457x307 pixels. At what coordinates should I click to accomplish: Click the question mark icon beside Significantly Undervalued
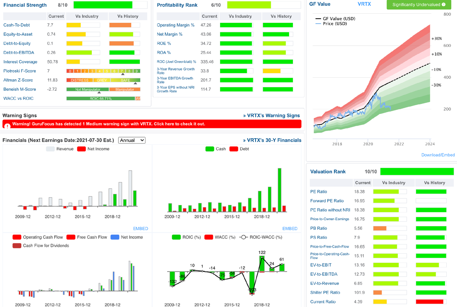pos(444,5)
